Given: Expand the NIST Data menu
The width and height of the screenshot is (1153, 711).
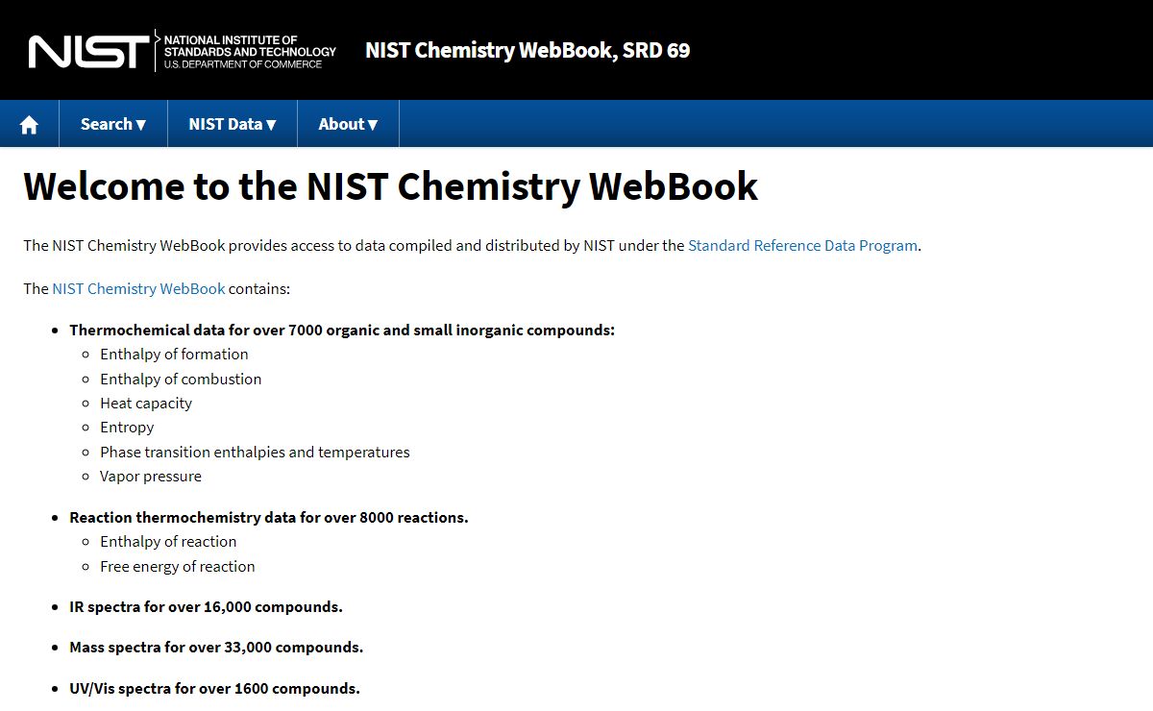Looking at the screenshot, I should (233, 124).
